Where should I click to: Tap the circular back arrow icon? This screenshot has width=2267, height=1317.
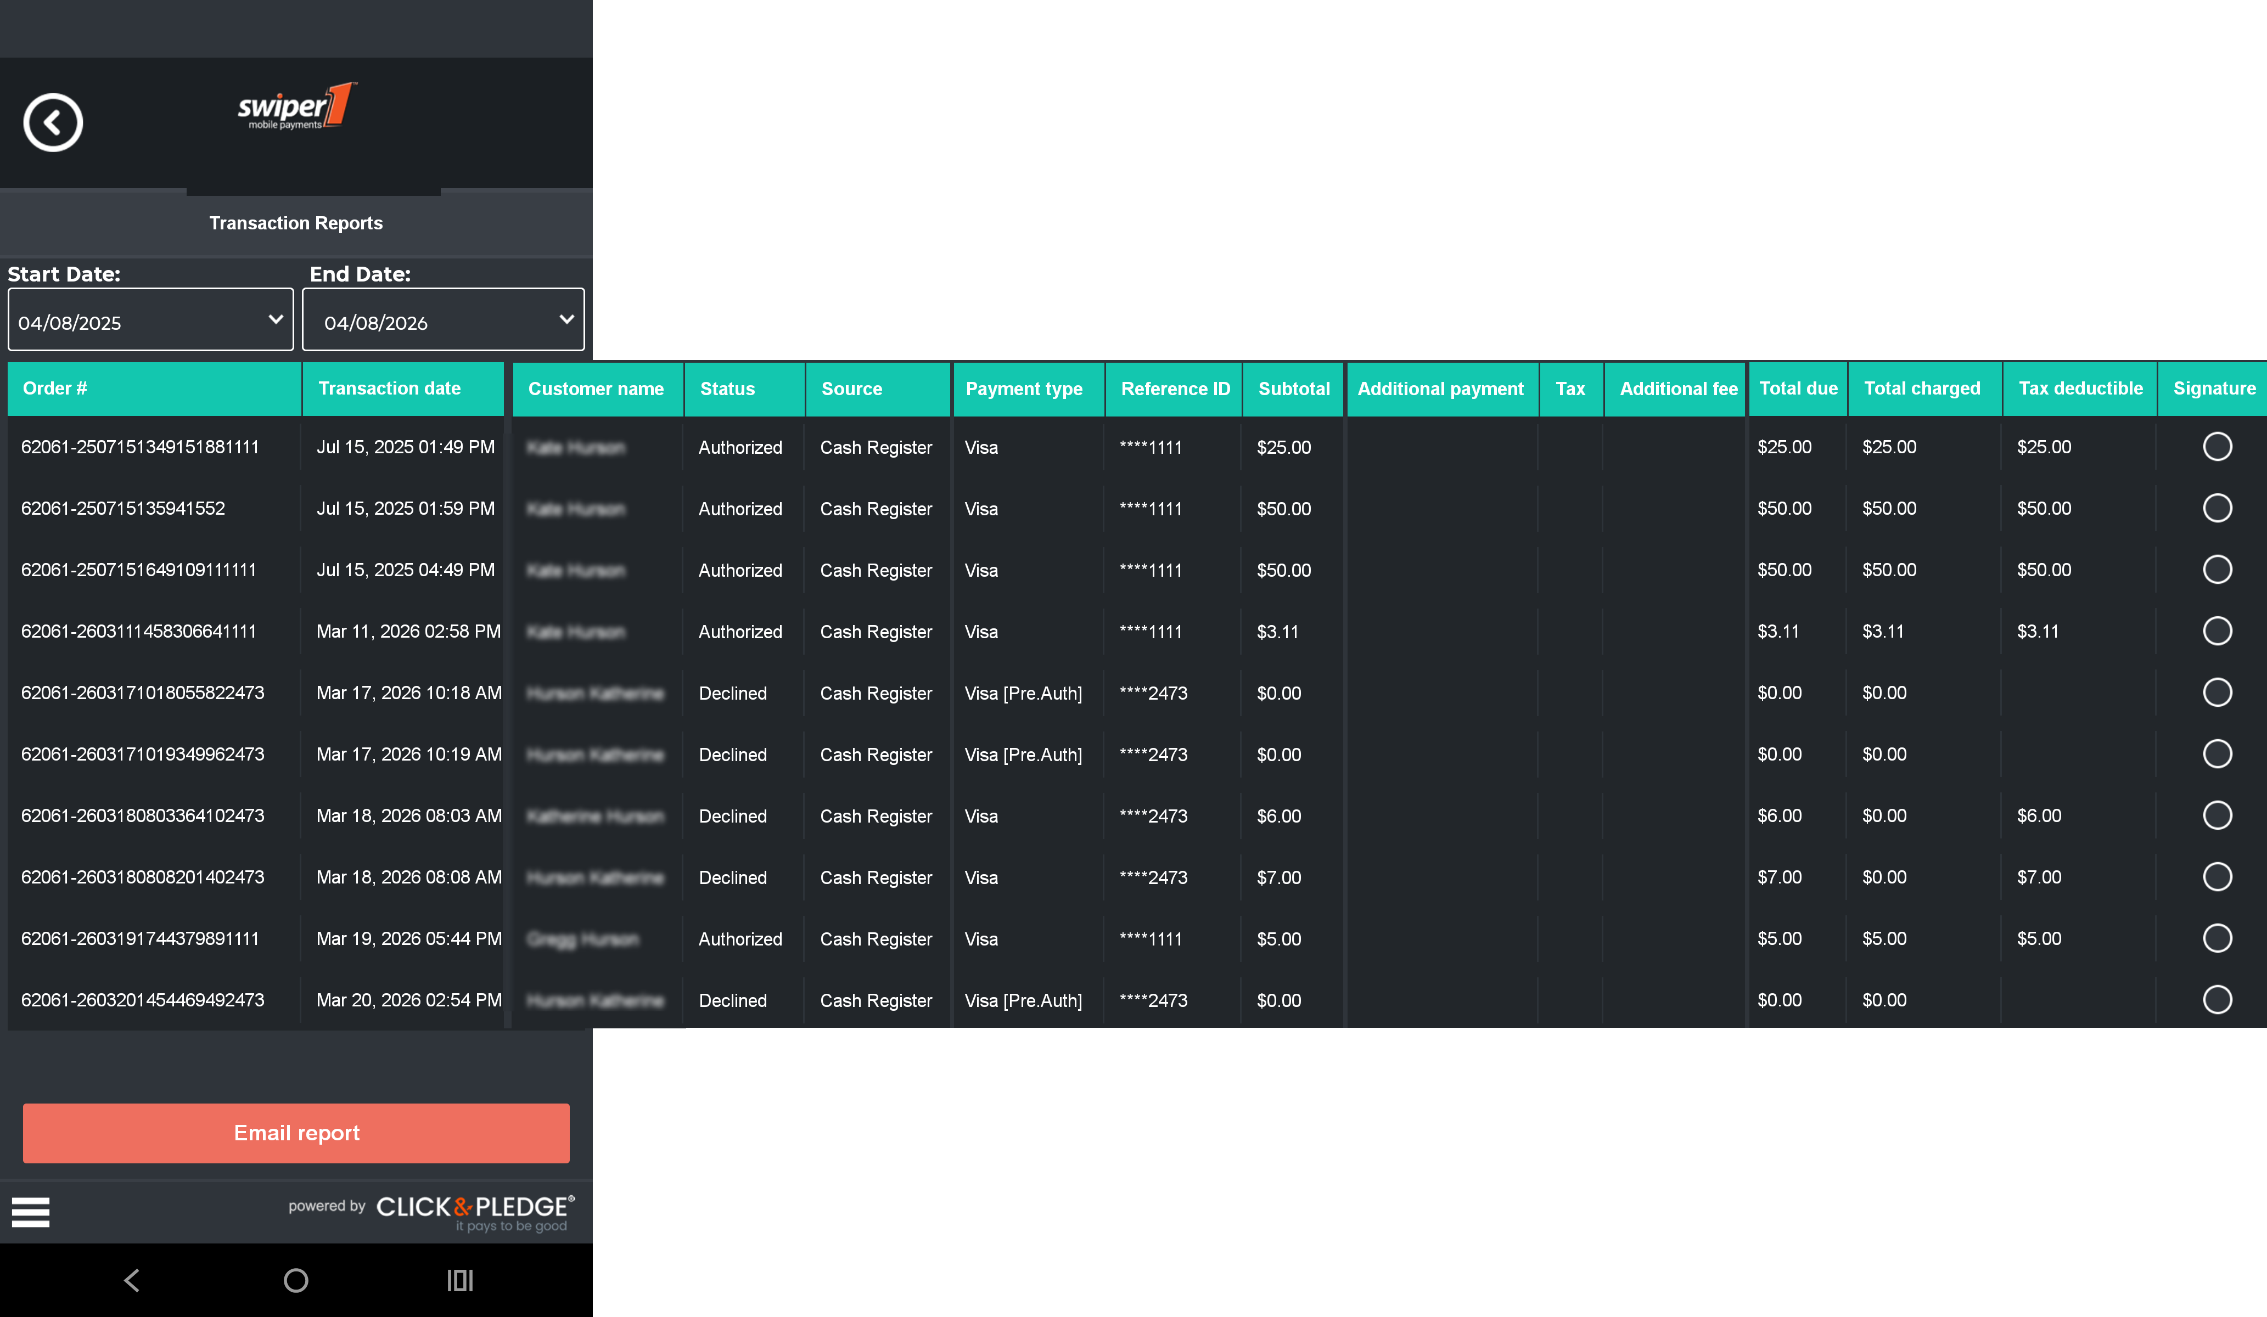(53, 122)
